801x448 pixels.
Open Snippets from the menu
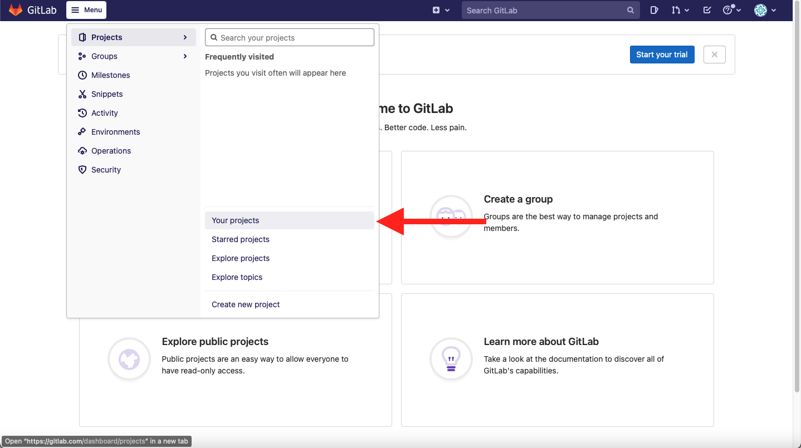pos(134,94)
